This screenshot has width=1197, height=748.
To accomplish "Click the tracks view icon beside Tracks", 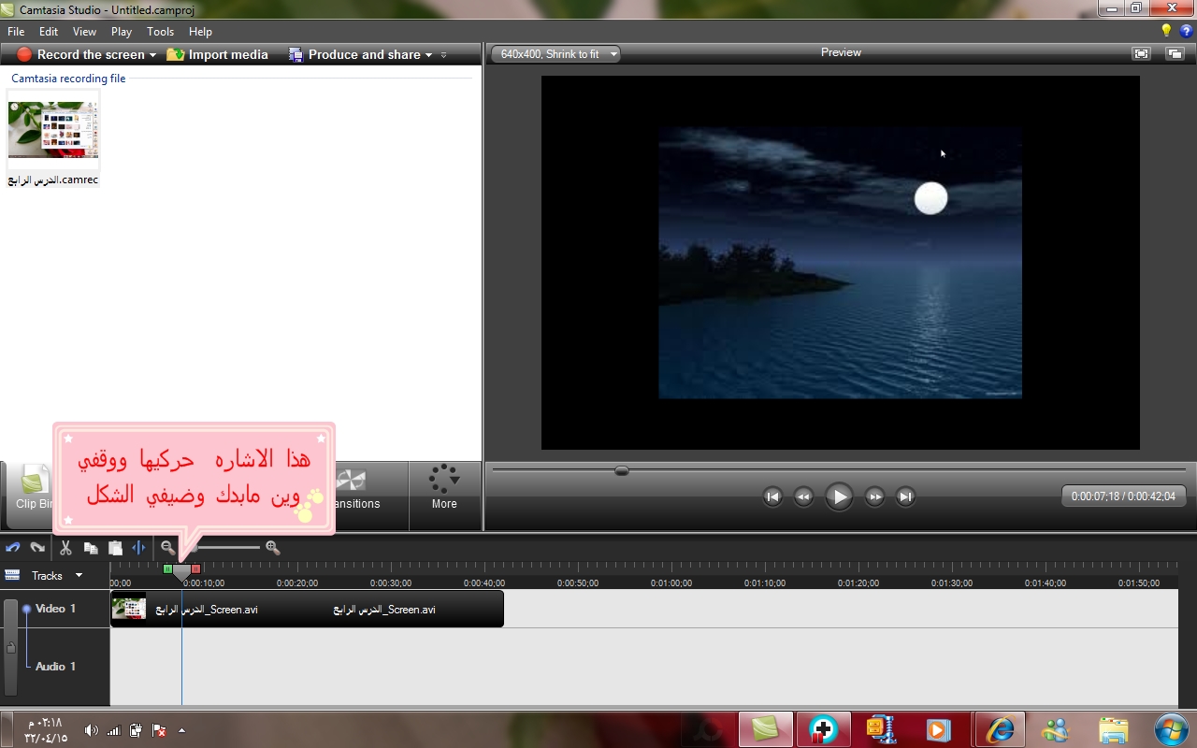I will (12, 575).
